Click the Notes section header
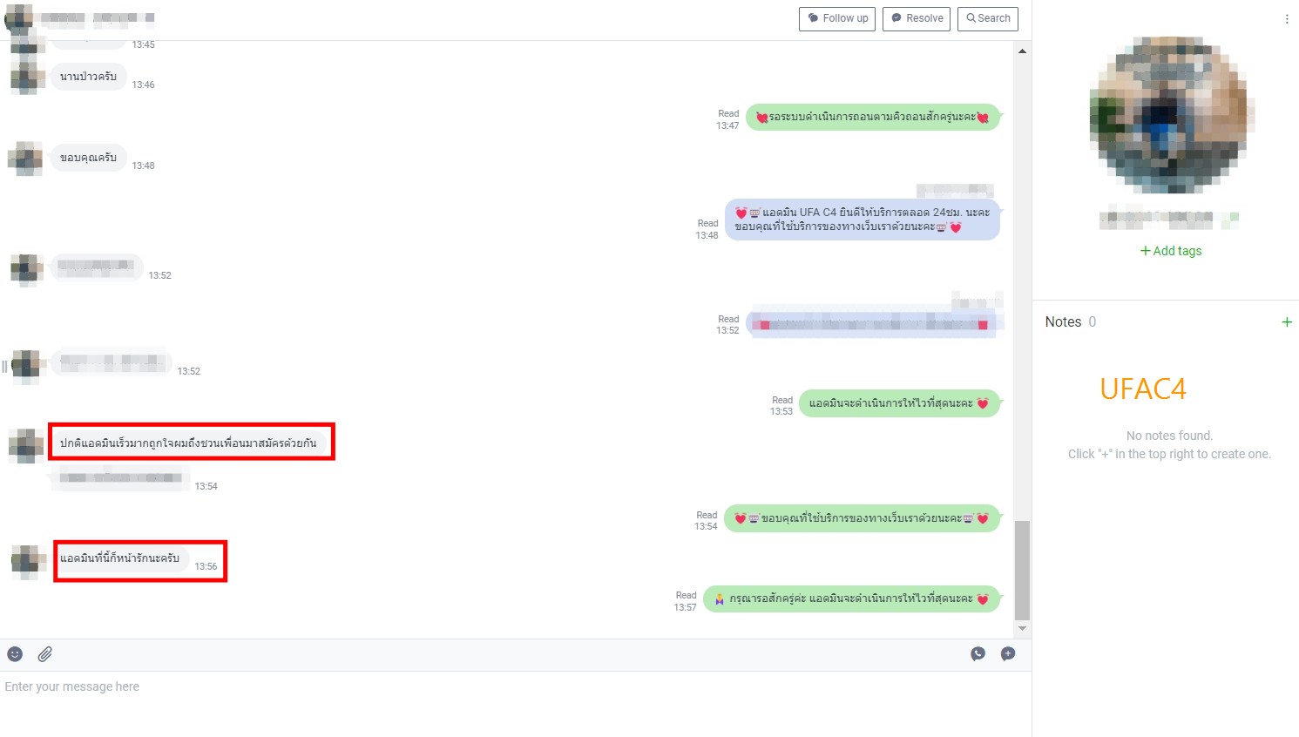Viewport: 1299px width, 737px height. [1063, 322]
